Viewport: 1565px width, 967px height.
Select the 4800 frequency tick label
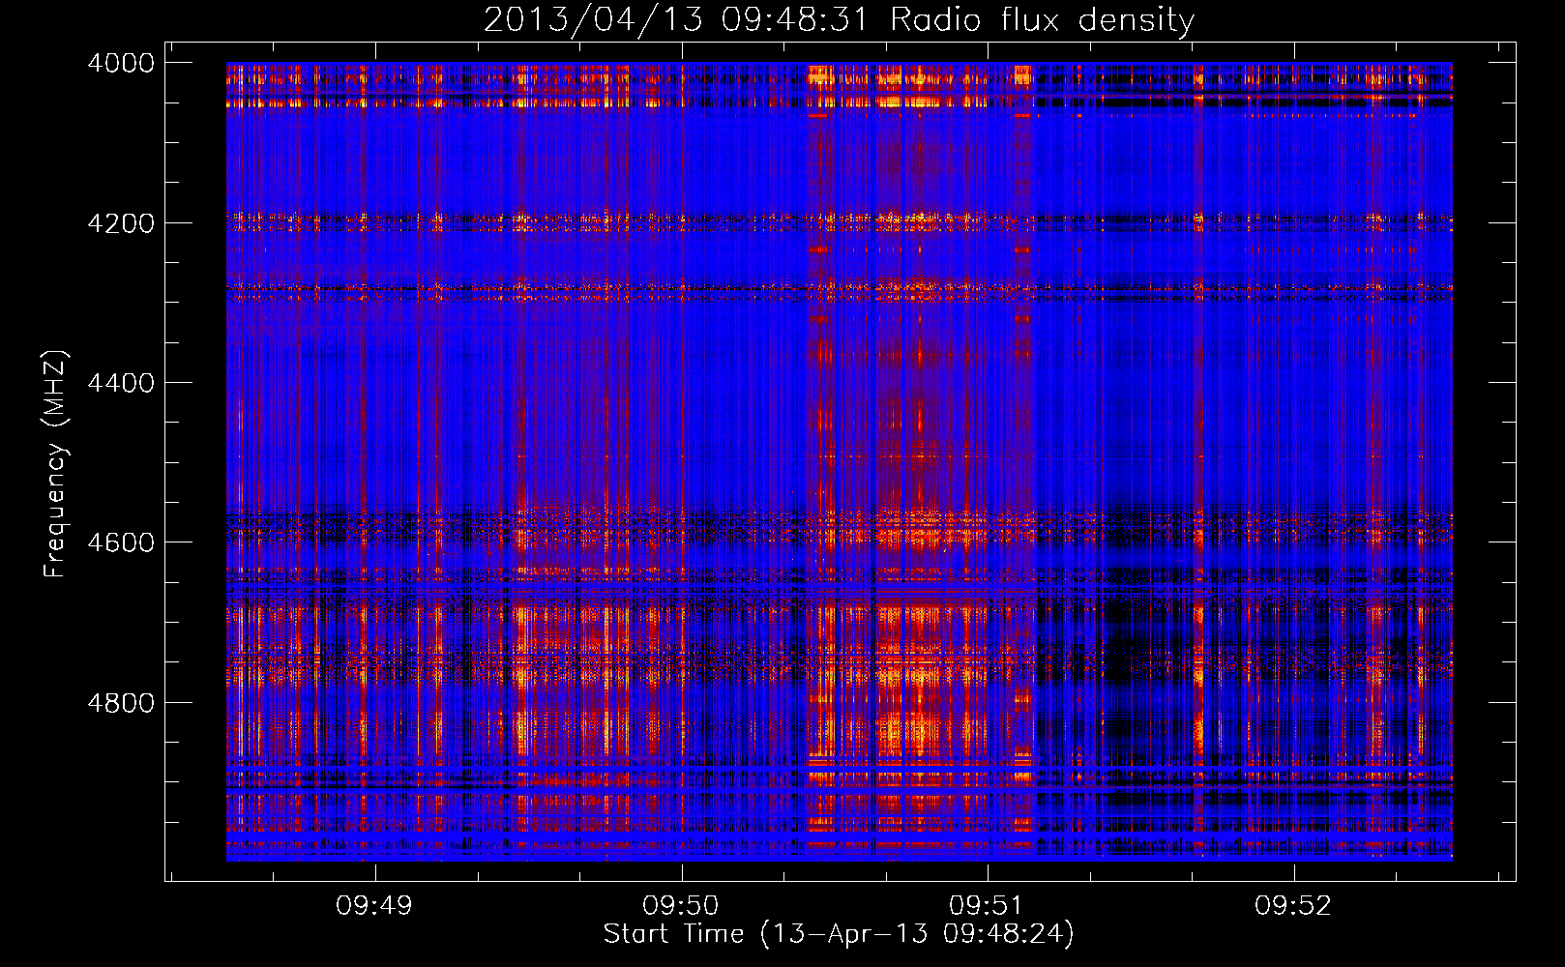click(121, 703)
